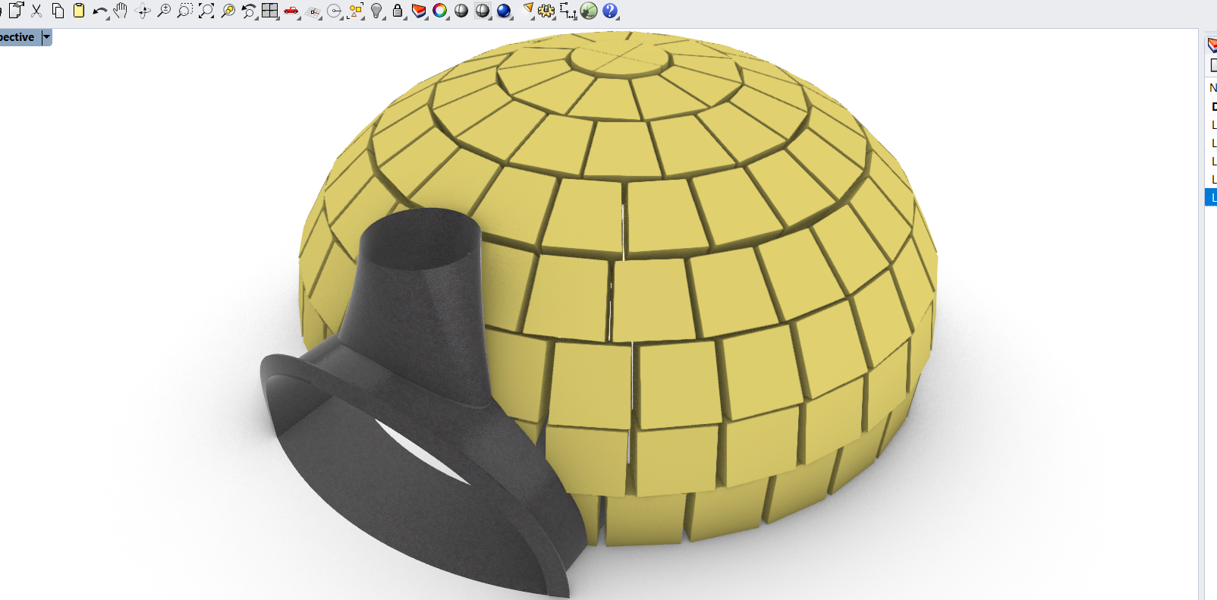Click the Copy icon in toolbar
Screen dimensions: 1217x600
(58, 11)
